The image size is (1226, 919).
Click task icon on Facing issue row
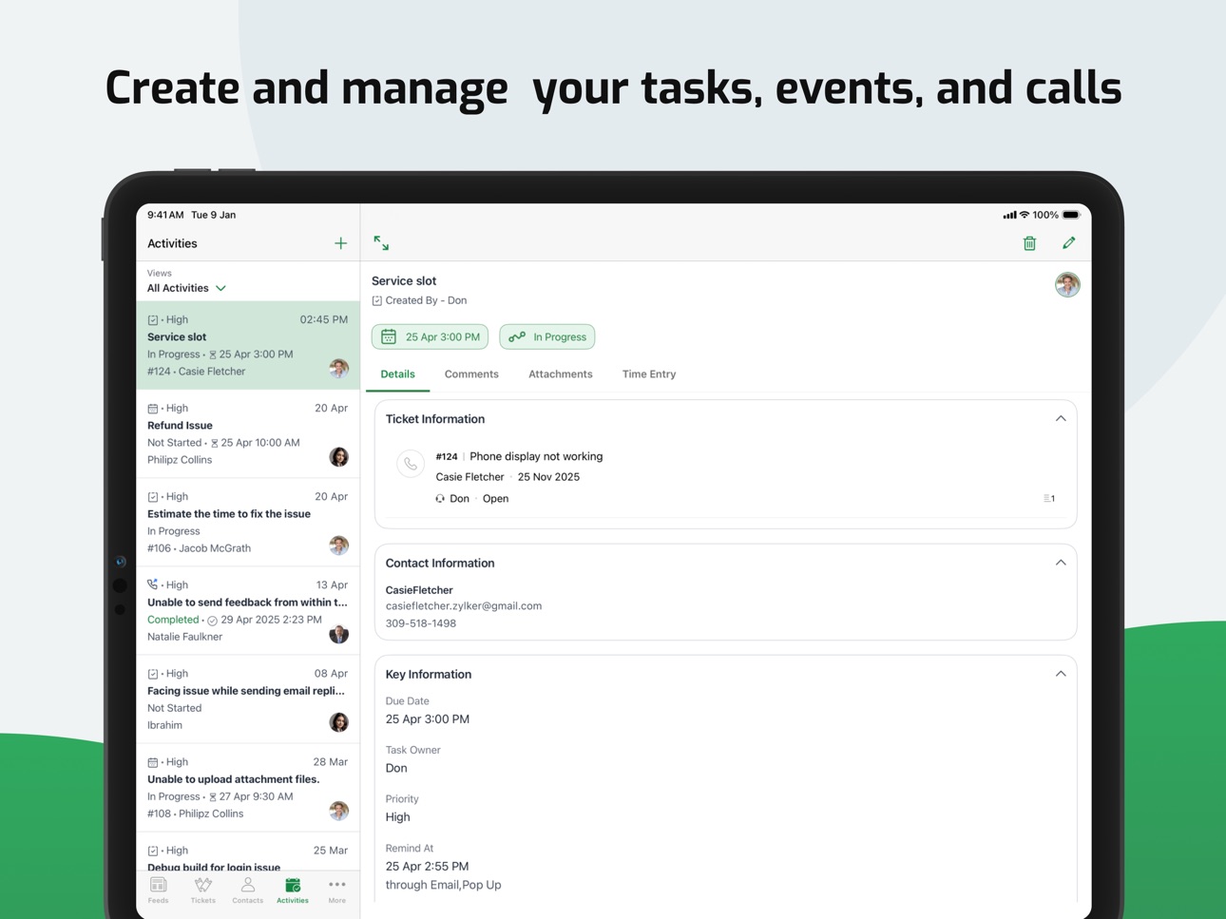(x=152, y=674)
